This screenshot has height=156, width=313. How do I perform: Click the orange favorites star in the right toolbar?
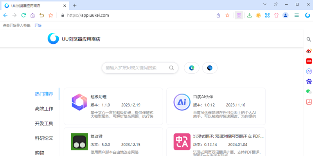click(x=227, y=15)
